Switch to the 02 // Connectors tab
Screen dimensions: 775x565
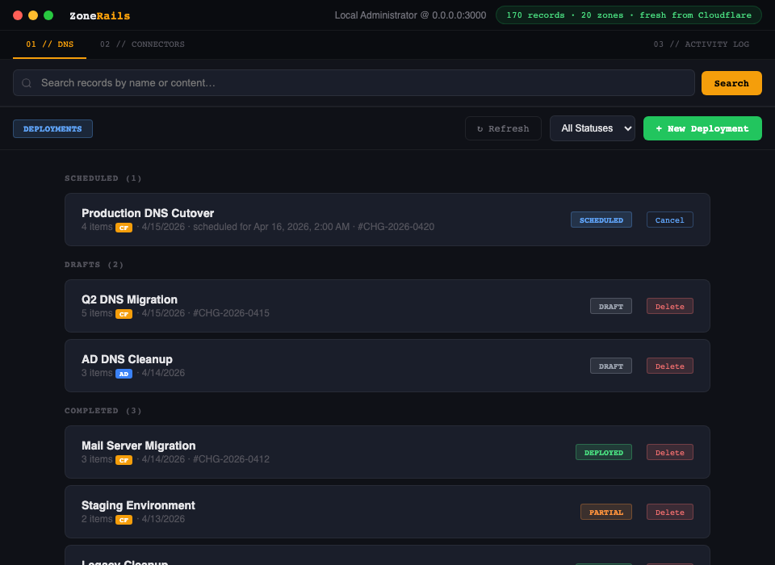click(x=142, y=44)
